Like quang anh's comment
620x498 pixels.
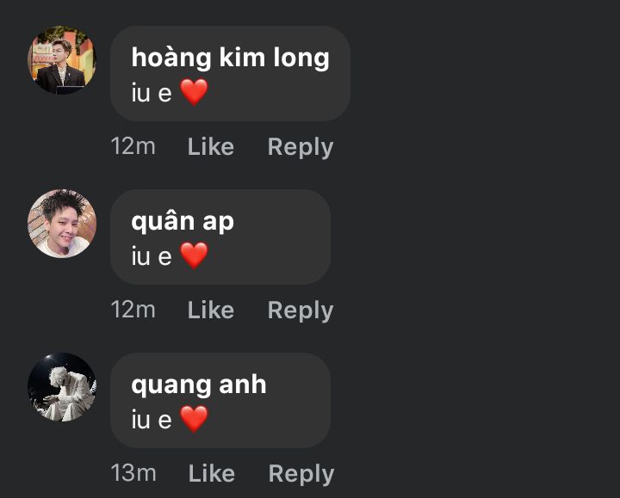tap(212, 473)
